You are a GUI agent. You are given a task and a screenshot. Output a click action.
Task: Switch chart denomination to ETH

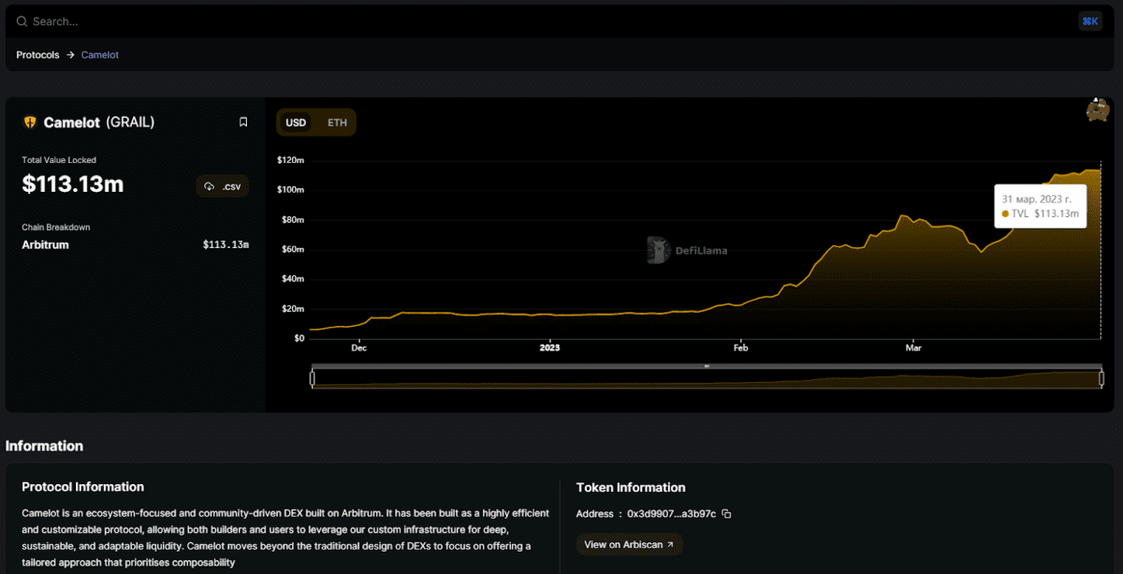point(337,123)
